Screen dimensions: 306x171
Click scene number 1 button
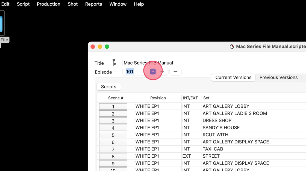[x=113, y=107]
